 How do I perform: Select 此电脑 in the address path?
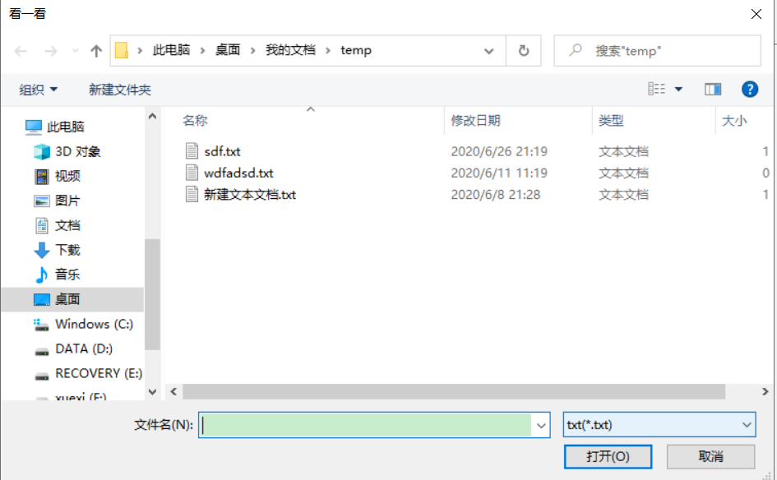tap(171, 50)
